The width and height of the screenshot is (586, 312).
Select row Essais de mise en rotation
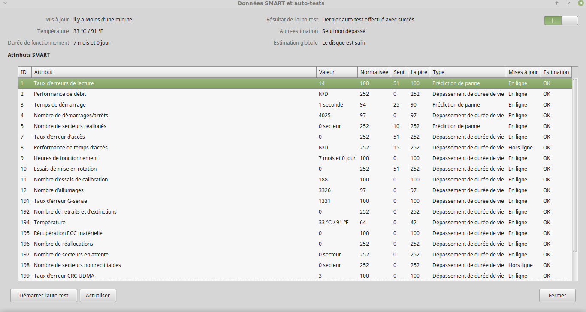click(295, 169)
